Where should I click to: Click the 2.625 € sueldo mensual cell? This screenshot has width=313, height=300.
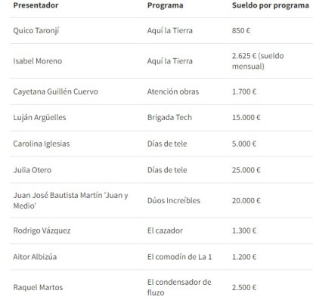[258, 61]
